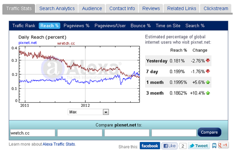Click the Google +1 button
Viewport: 234px width, 152px height.
pos(223,145)
